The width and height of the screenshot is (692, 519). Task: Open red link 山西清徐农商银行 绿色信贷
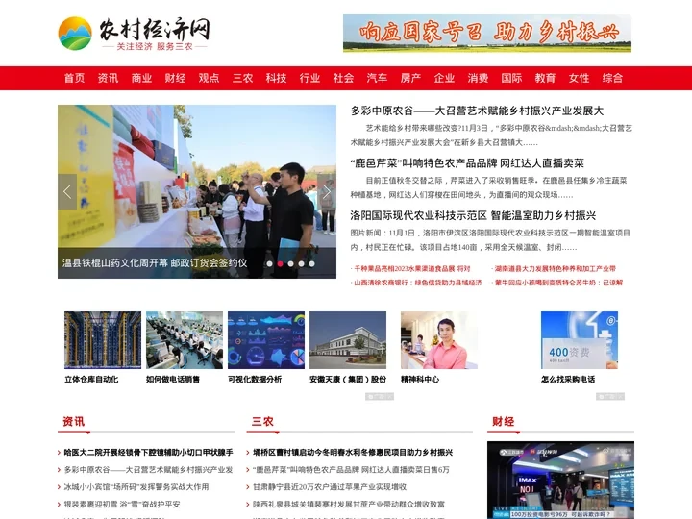(x=416, y=283)
